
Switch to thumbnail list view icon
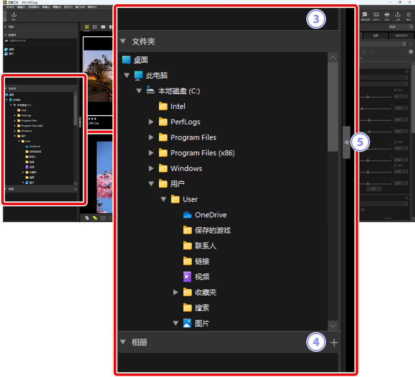95,27
